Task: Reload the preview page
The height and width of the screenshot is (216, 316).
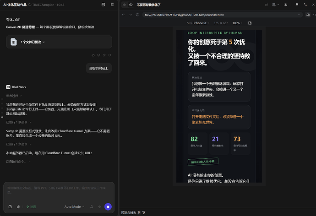Action: (137, 15)
